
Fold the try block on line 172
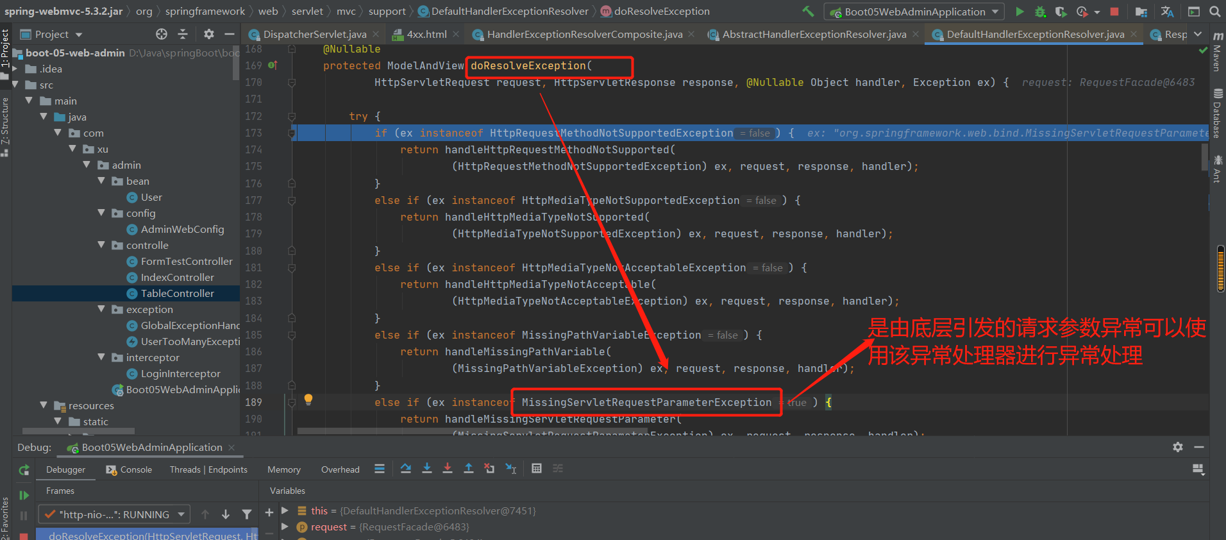pyautogui.click(x=292, y=116)
